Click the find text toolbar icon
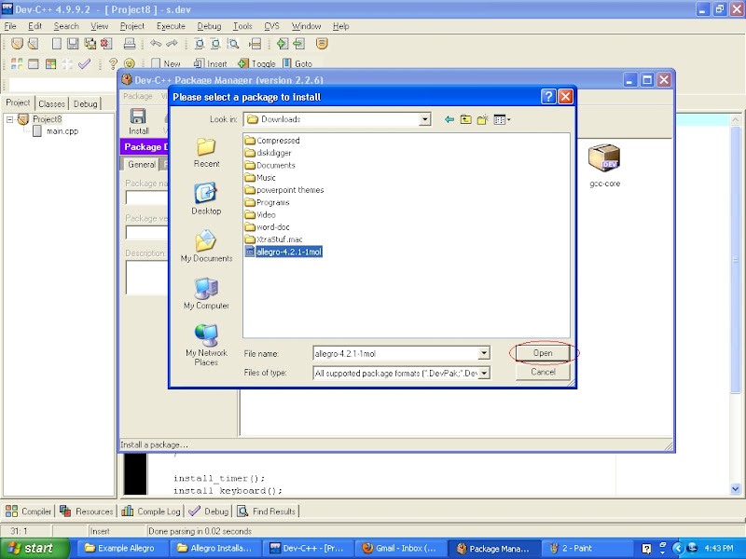746x559 pixels. click(x=200, y=44)
